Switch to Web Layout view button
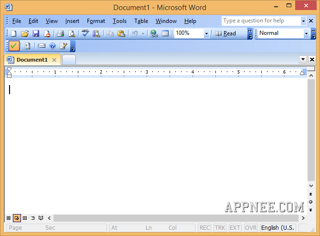 click(17, 218)
